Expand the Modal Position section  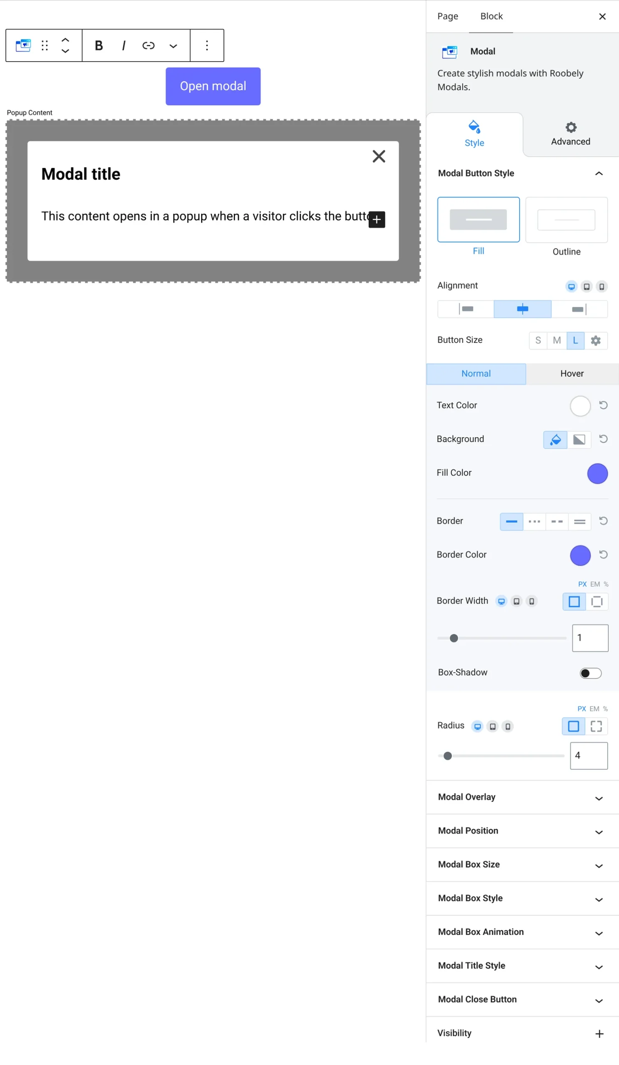pos(522,831)
